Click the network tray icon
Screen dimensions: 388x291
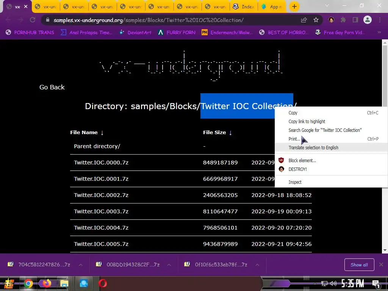(x=324, y=283)
